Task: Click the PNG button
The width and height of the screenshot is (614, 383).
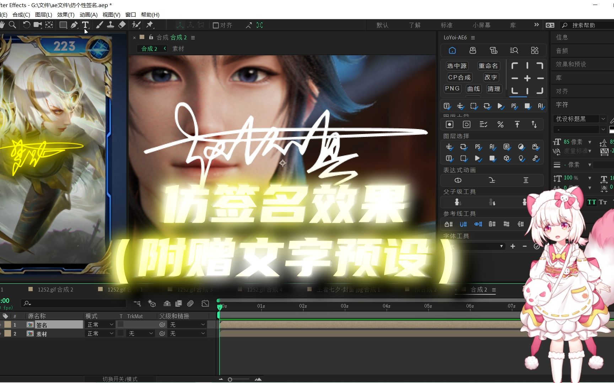Action: [452, 89]
